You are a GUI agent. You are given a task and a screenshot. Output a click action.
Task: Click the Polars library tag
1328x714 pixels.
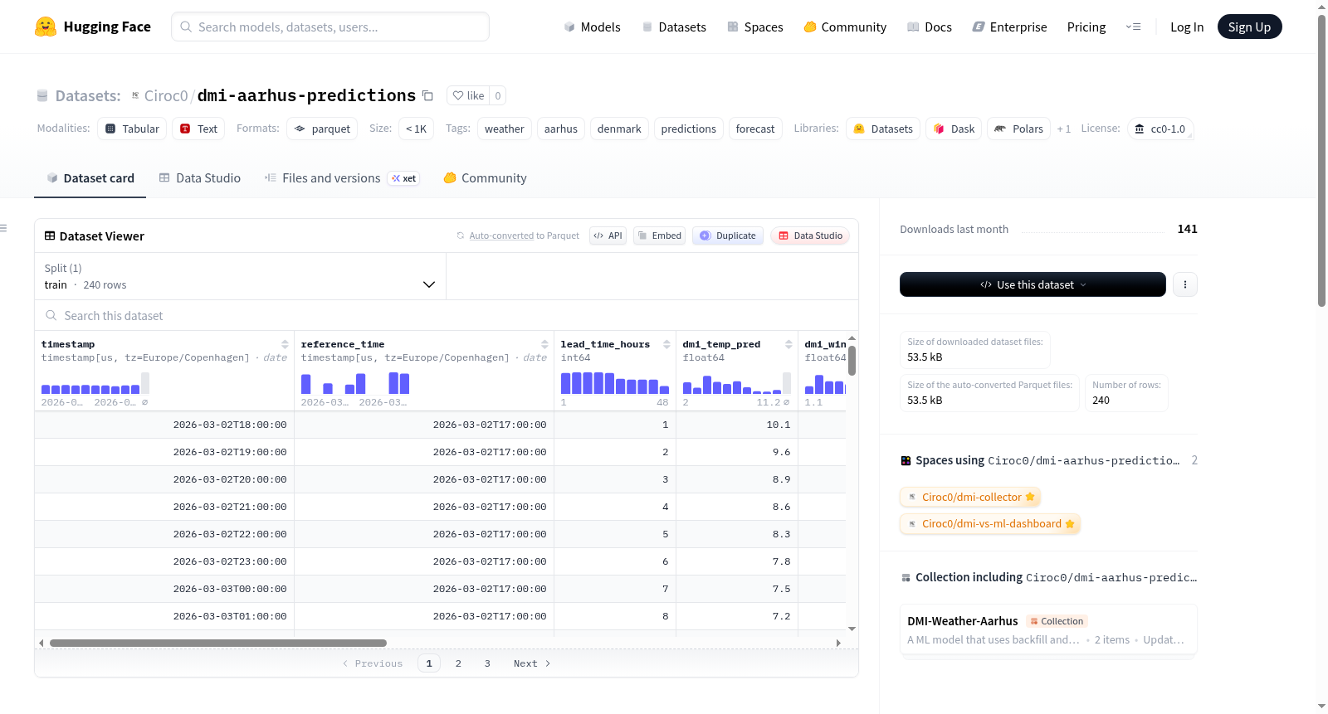coord(1018,129)
